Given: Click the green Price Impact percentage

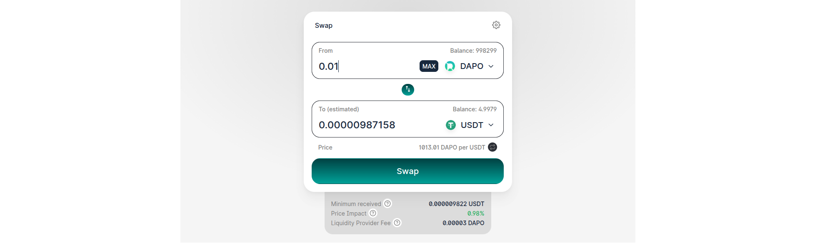Looking at the screenshot, I should [476, 213].
